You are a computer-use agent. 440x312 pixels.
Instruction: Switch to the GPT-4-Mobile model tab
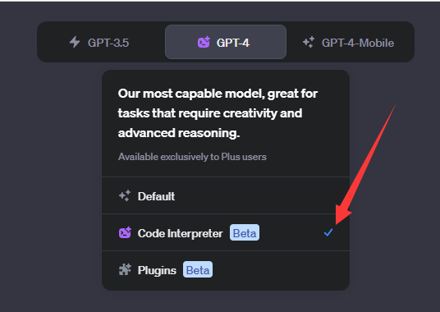[349, 43]
